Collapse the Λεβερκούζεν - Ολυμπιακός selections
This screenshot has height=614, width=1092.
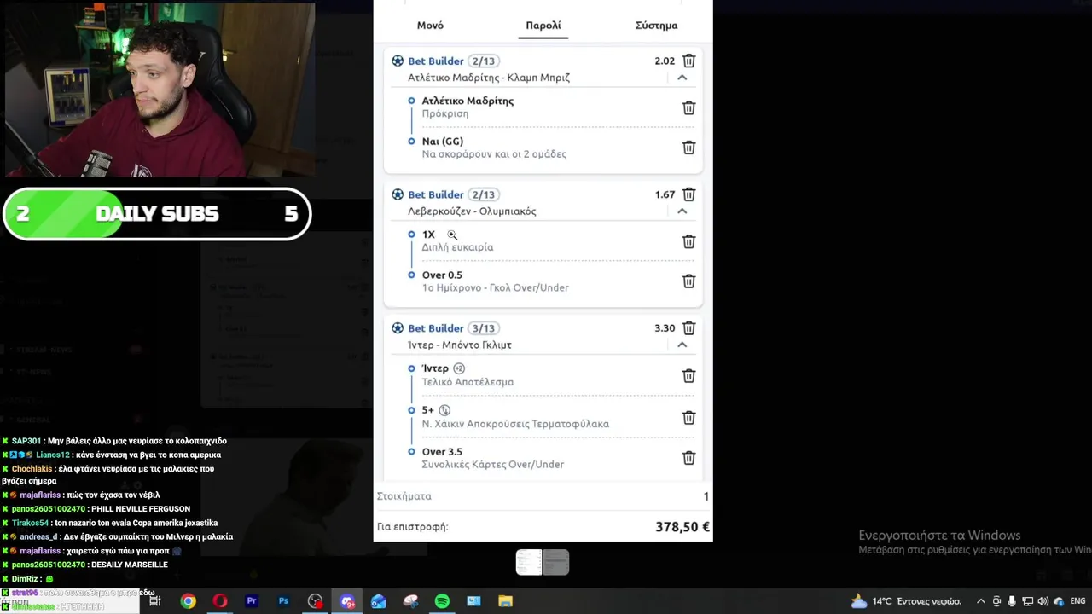point(682,211)
